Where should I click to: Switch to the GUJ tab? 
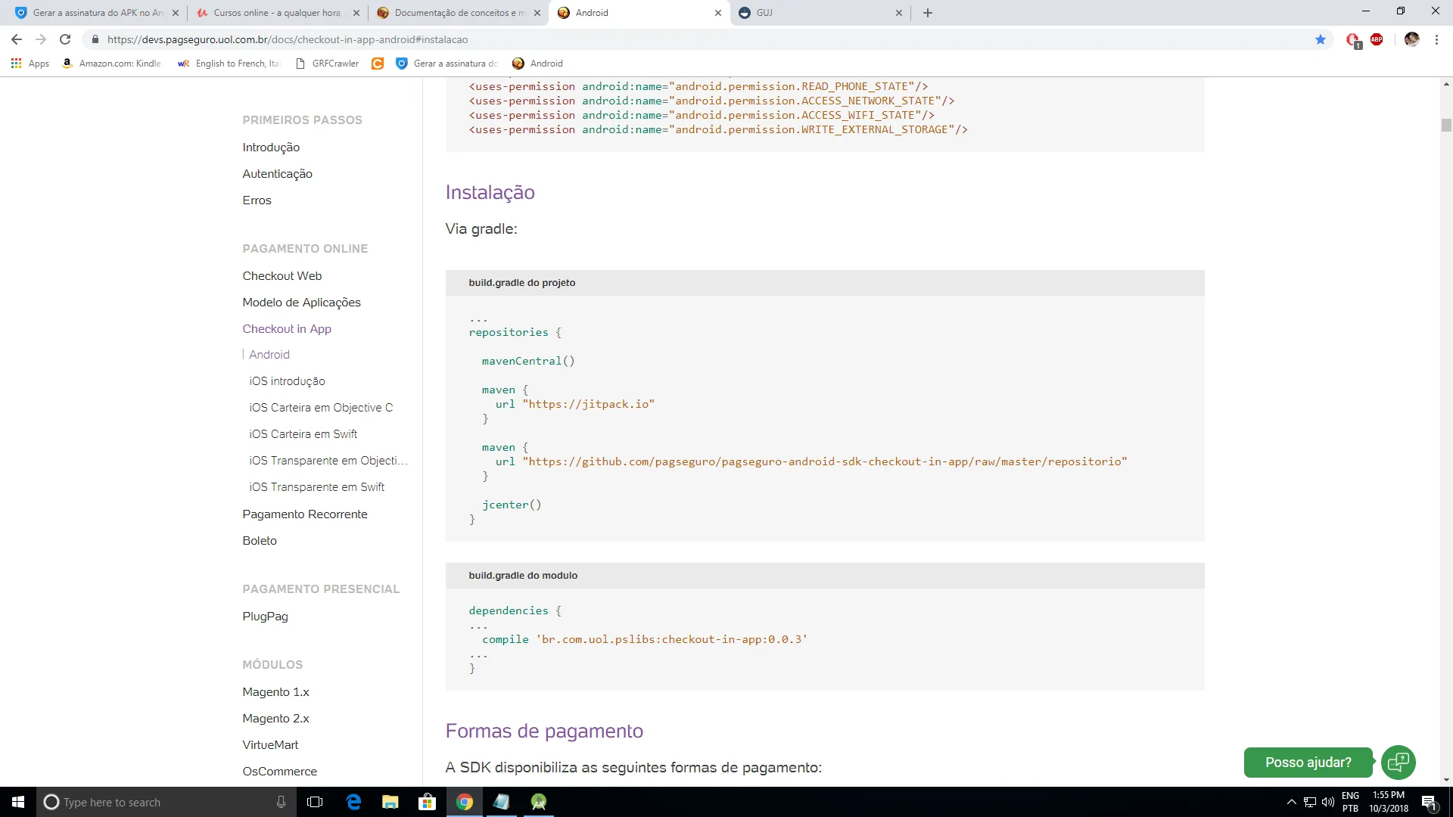pos(817,13)
